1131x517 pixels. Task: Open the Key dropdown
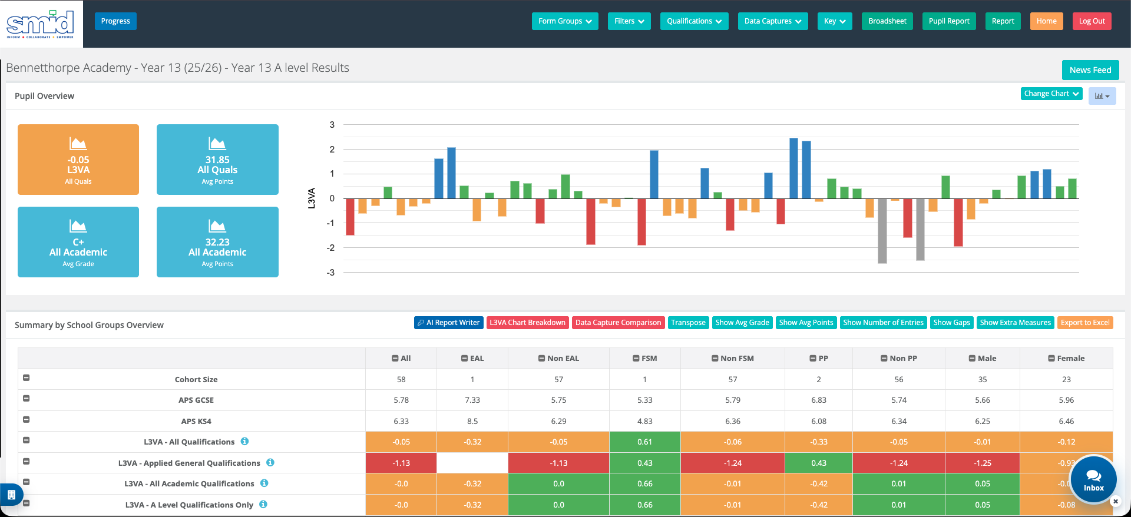tap(835, 21)
